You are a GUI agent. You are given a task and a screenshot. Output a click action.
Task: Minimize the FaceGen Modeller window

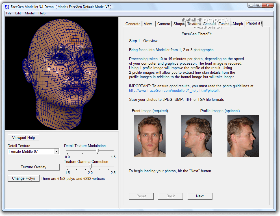[251, 5]
